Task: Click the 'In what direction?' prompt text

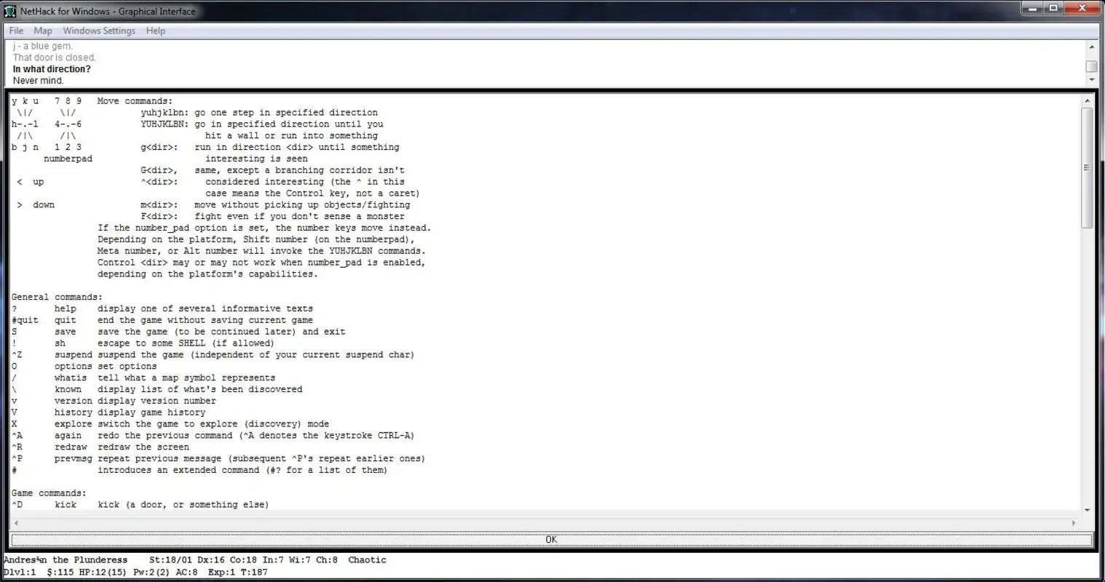Action: click(x=52, y=68)
